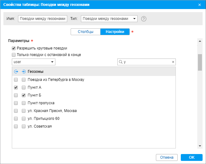Disable "Разрешить круговые поездки" checkbox
Viewport: 206px width, 164px height.
[x=14, y=48]
